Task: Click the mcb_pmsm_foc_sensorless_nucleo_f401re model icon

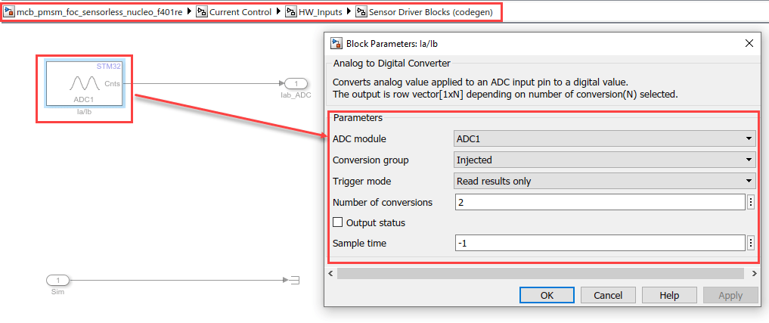Action: (x=8, y=14)
